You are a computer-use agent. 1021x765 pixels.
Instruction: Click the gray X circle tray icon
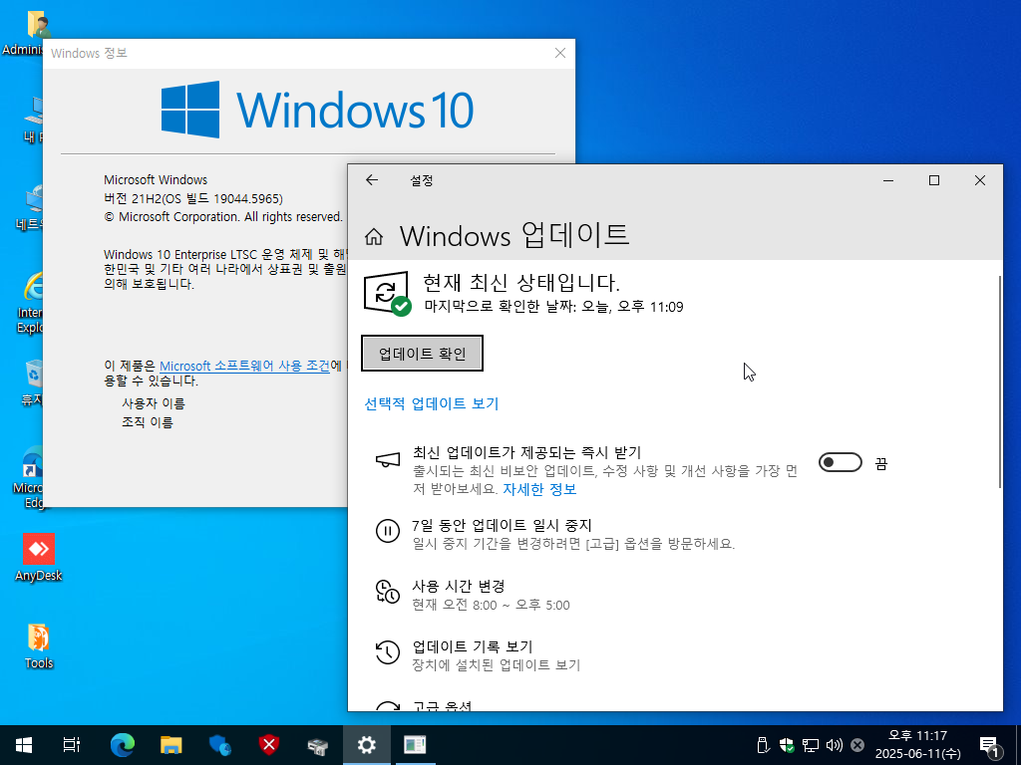[857, 745]
